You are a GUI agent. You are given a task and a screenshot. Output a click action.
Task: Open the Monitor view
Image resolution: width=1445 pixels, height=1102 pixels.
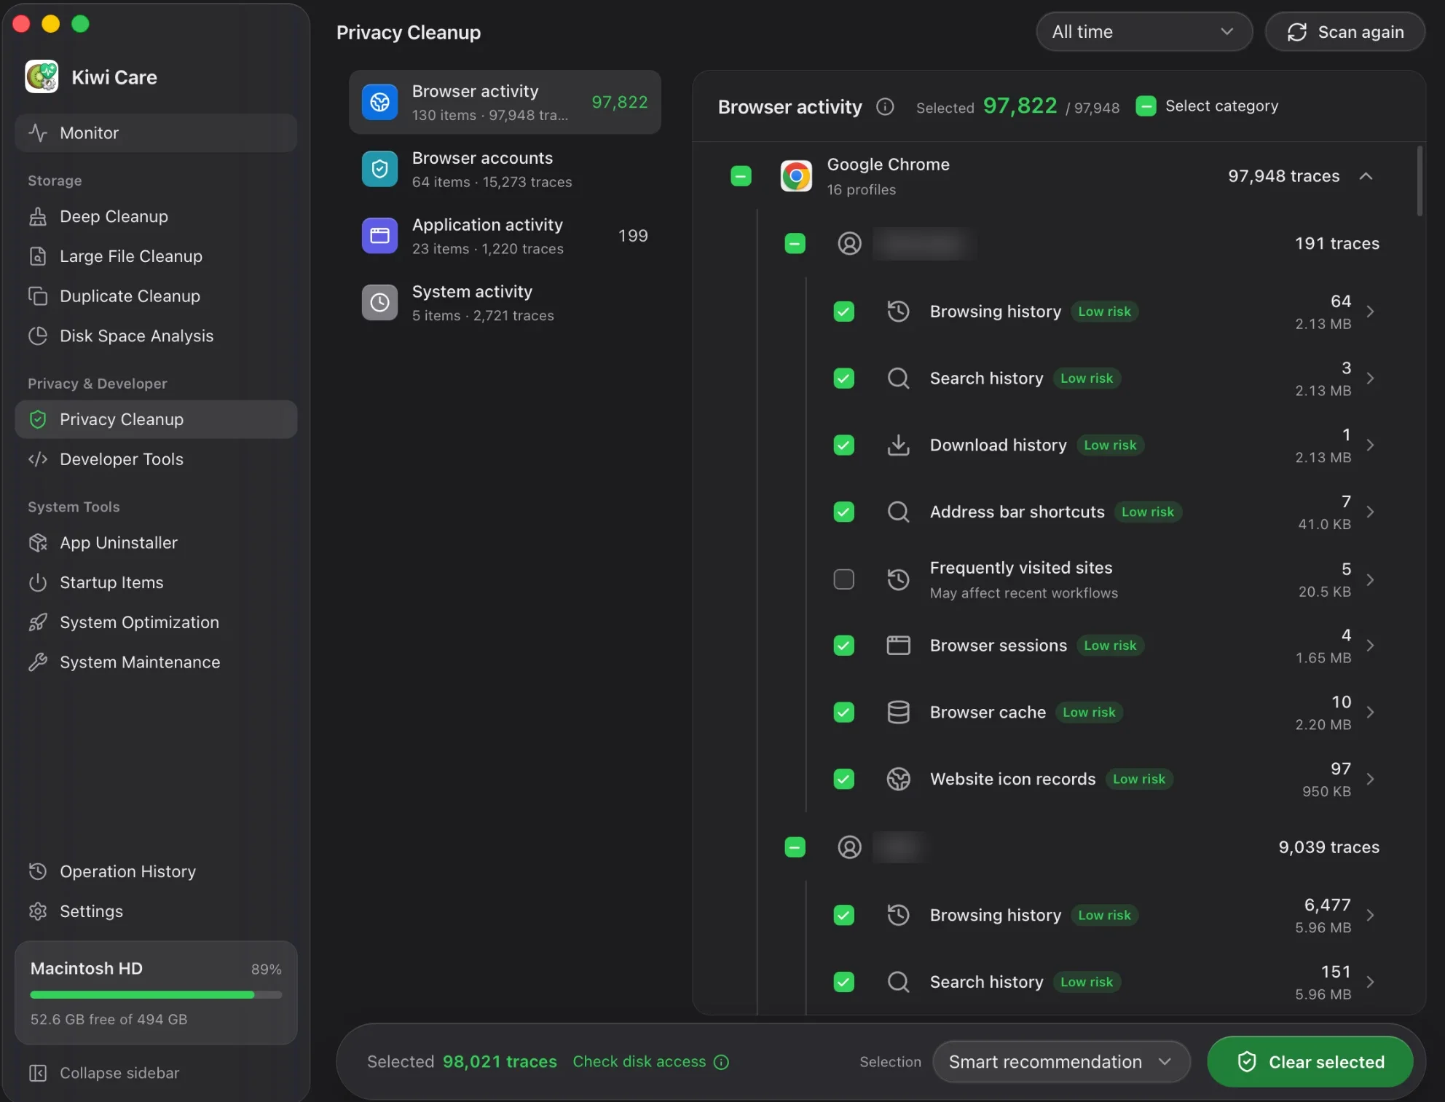coord(155,132)
